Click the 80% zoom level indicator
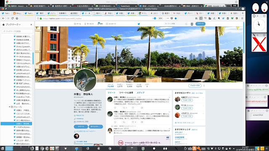Screen dimensions: 269x151 coord(160,18)
